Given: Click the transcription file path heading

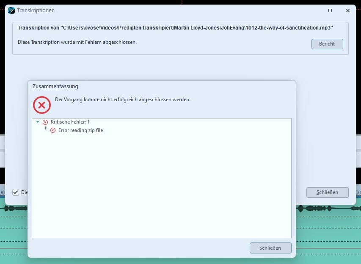Looking at the screenshot, I should [175, 28].
